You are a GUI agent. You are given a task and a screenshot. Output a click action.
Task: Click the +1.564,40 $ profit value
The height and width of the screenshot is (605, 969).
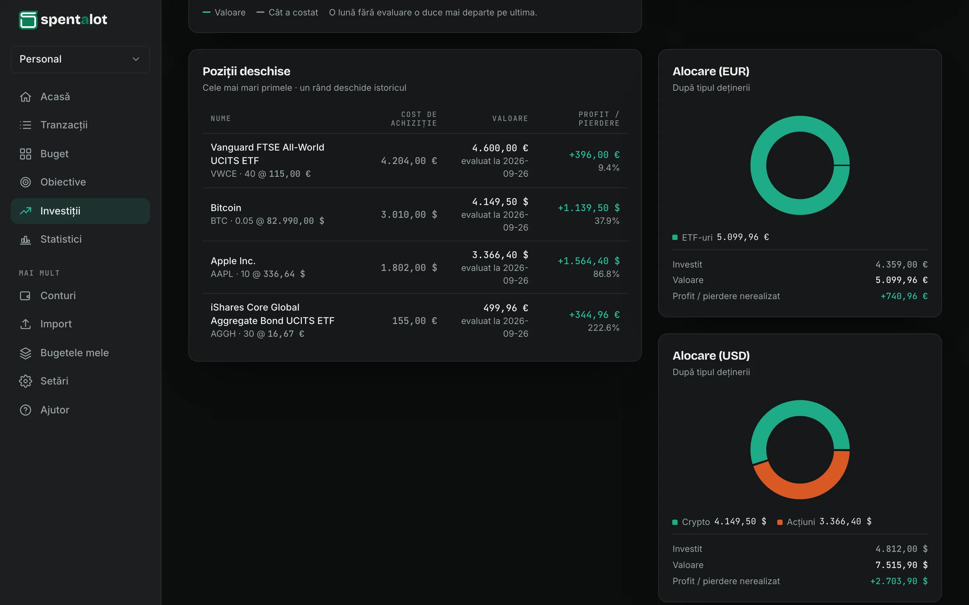pos(588,261)
